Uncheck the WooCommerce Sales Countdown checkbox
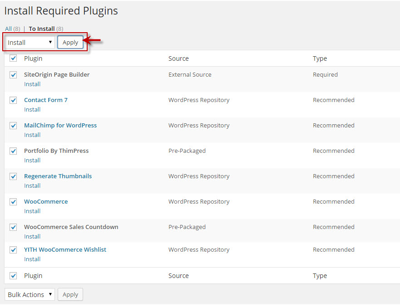400x307 pixels. click(x=13, y=227)
